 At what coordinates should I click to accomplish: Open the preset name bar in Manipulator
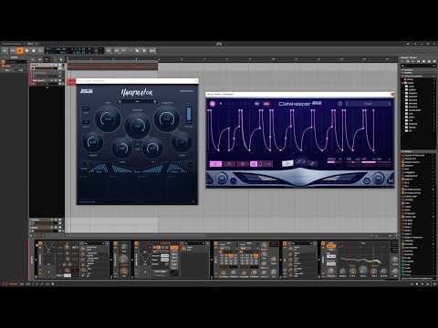pos(137,101)
